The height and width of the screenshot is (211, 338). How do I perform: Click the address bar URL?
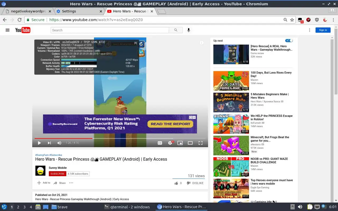[x=96, y=20]
